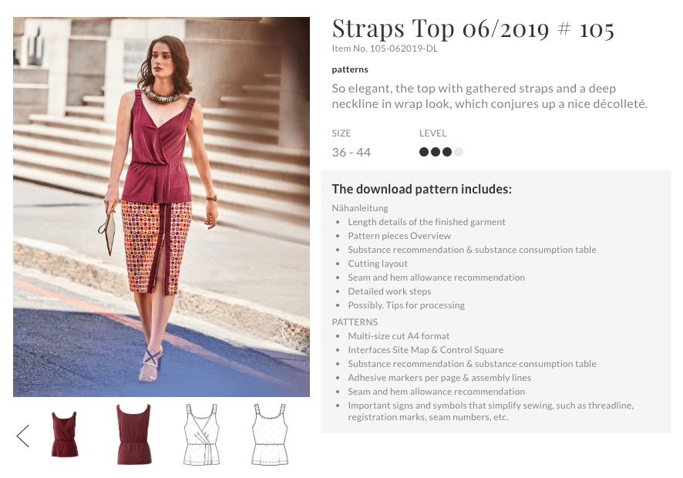Click the third difficulty level dot
This screenshot has width=683, height=478.
point(447,152)
